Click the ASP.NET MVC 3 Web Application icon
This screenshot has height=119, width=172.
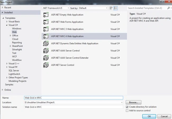pyautogui.click(x=46, y=29)
